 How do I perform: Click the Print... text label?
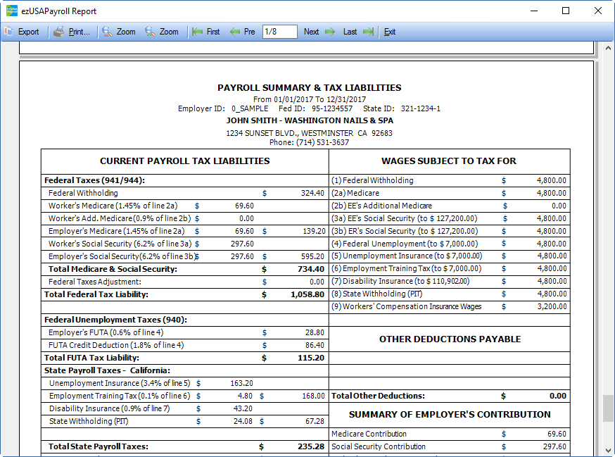(79, 32)
